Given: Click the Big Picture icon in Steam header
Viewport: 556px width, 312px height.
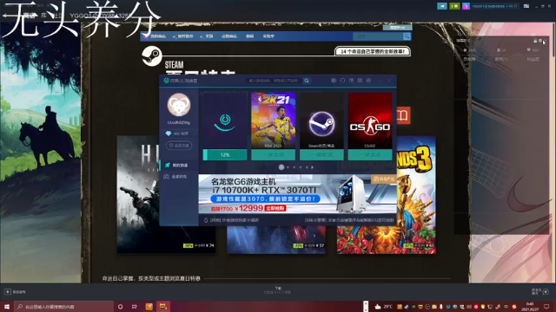Looking at the screenshot, I should tap(526, 6).
